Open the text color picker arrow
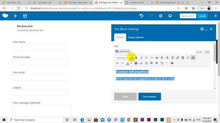This screenshot has height=123, width=220. (x=131, y=63)
